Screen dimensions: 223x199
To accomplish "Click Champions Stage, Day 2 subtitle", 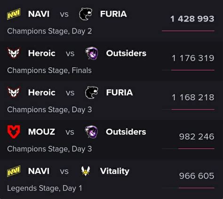I will click(49, 31).
